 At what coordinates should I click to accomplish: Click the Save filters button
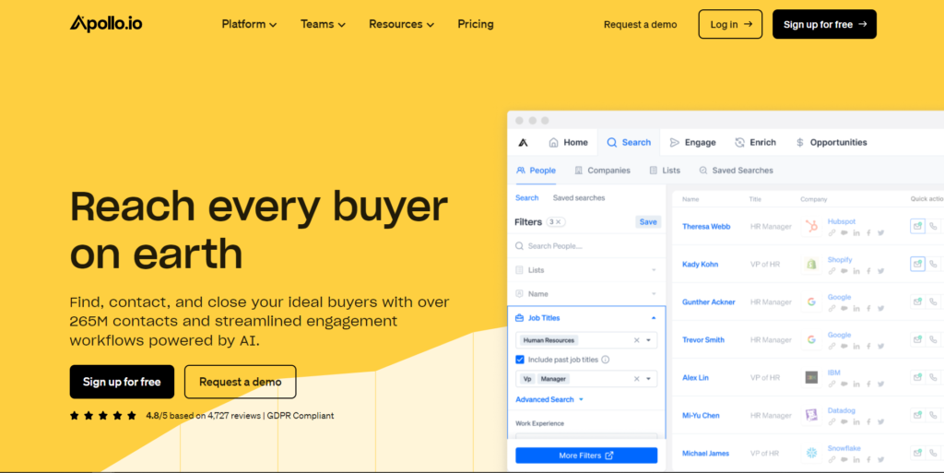point(648,222)
